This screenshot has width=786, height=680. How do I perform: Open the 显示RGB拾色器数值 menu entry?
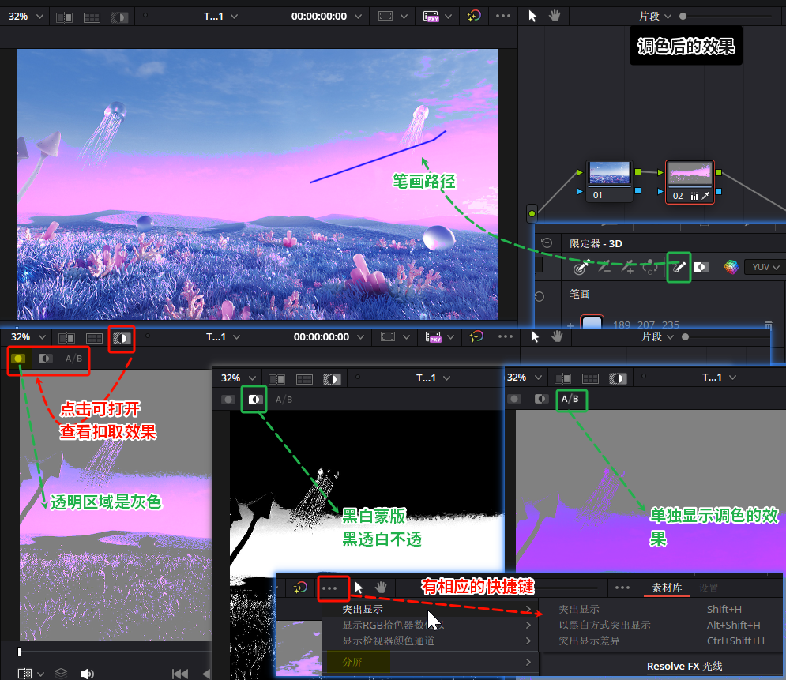tap(431, 625)
